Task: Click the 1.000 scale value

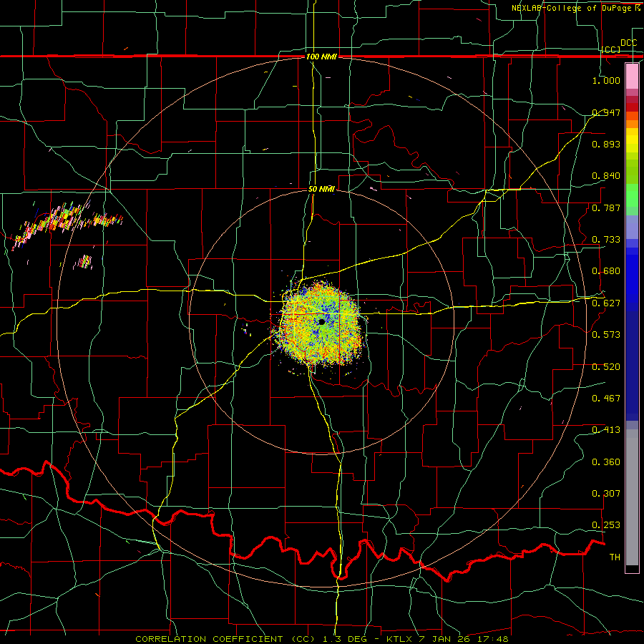Action: point(606,80)
